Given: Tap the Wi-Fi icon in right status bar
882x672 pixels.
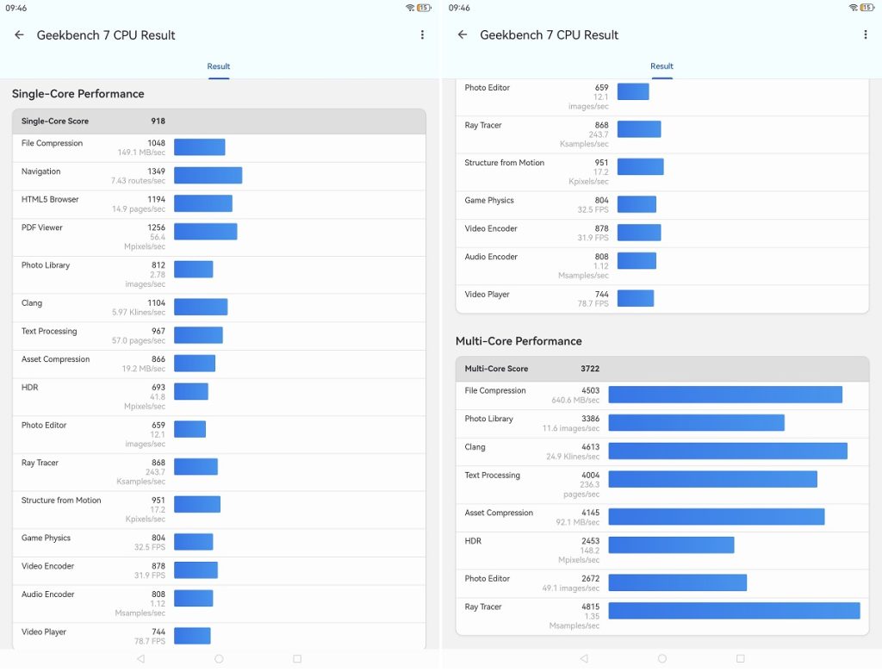Looking at the screenshot, I should click(x=854, y=8).
